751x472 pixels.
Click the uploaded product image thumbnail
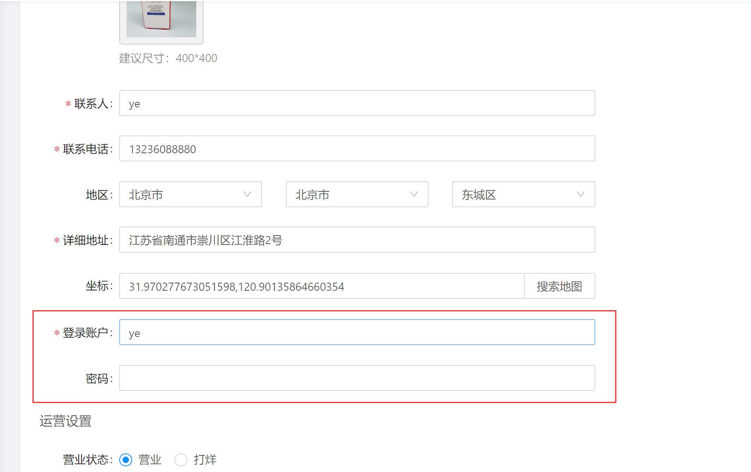click(x=161, y=19)
